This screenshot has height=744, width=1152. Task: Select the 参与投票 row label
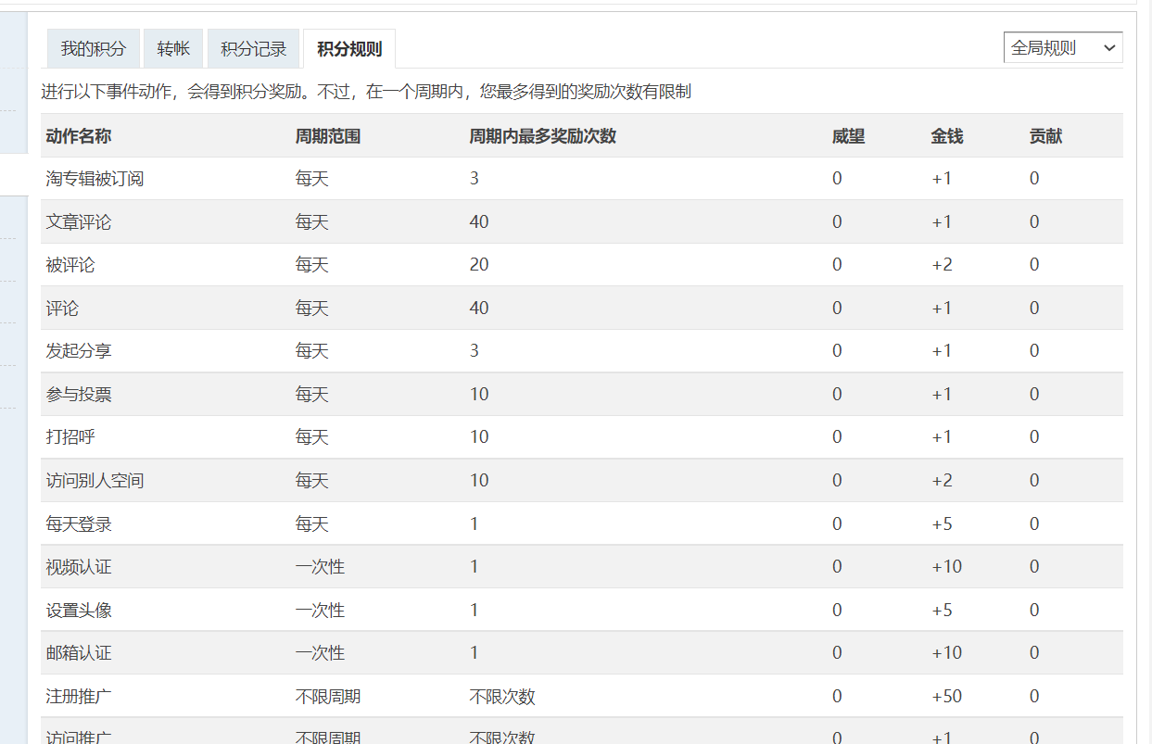pyautogui.click(x=79, y=395)
